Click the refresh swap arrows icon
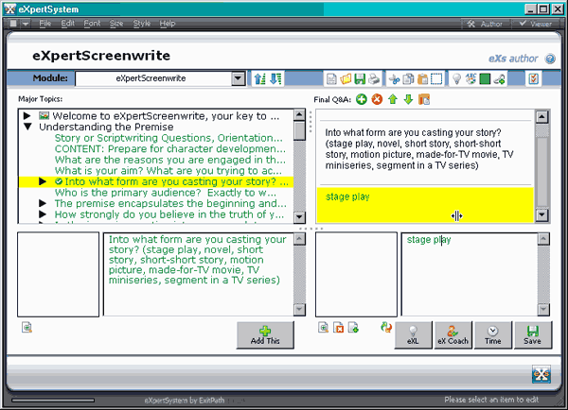This screenshot has width=568, height=410. [x=386, y=327]
